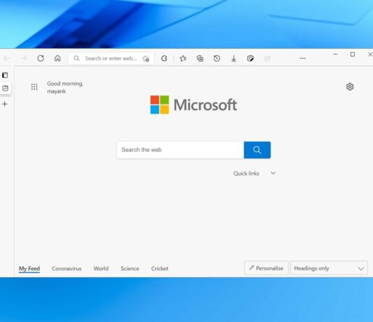This screenshot has height=322, width=373.
Task: Select the My Feed tab
Action: pyautogui.click(x=29, y=268)
